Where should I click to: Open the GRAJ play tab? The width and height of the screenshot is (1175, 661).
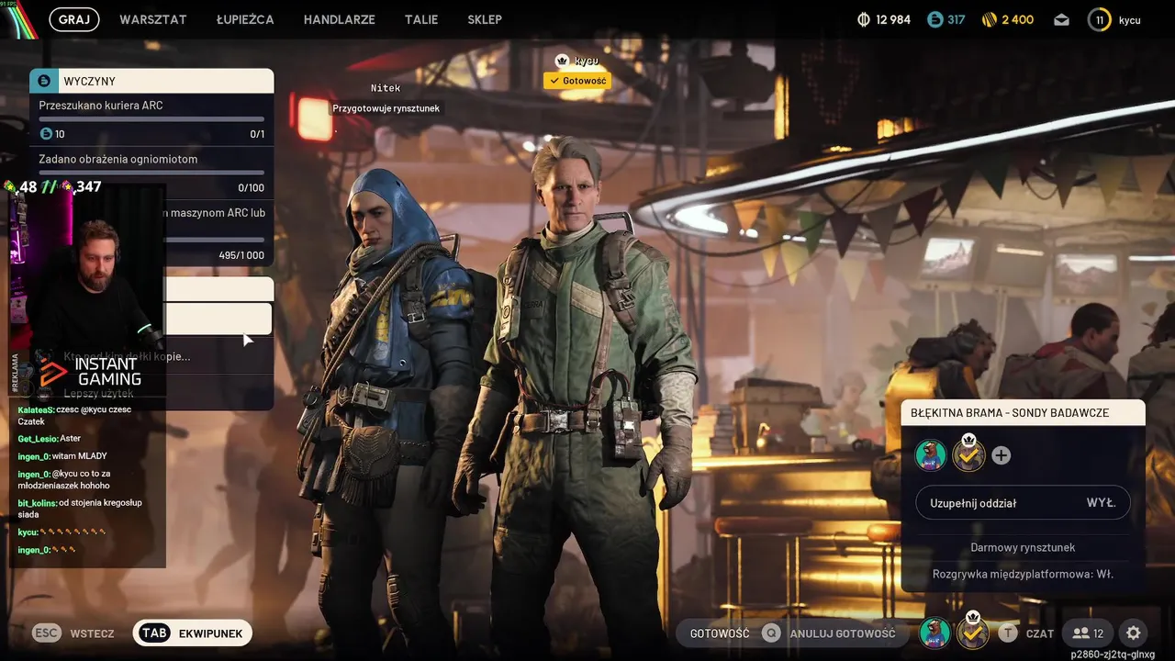tap(74, 19)
